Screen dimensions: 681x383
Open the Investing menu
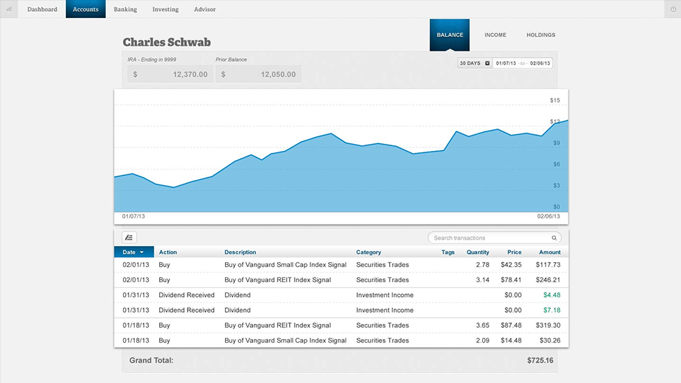point(165,9)
